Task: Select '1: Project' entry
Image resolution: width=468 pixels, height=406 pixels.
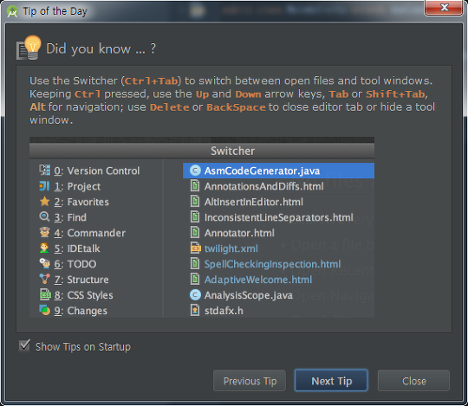Action: click(x=77, y=186)
